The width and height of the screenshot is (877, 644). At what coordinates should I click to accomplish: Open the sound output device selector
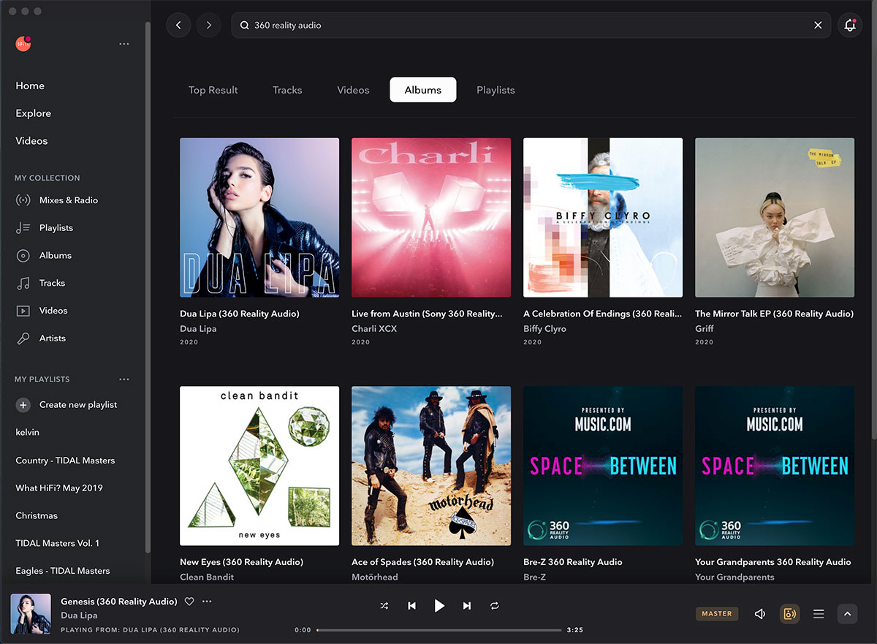(790, 614)
